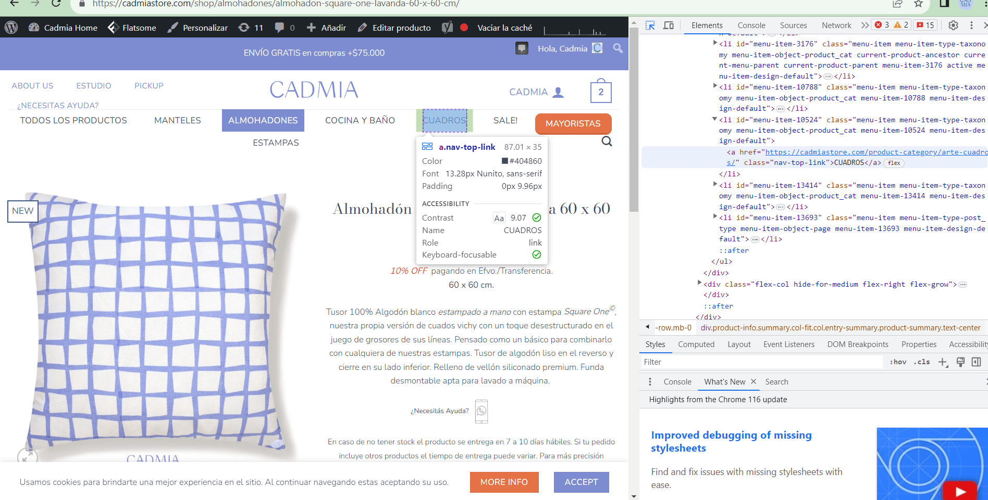
Task: Open the cart icon showing 2 items
Action: point(601,91)
